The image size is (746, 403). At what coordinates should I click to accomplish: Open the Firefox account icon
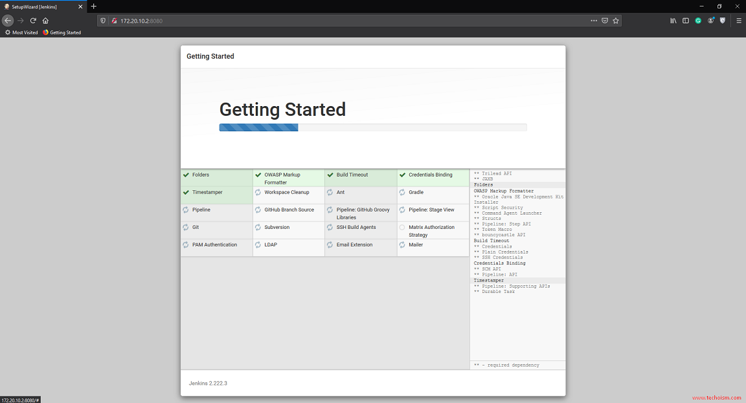(711, 21)
